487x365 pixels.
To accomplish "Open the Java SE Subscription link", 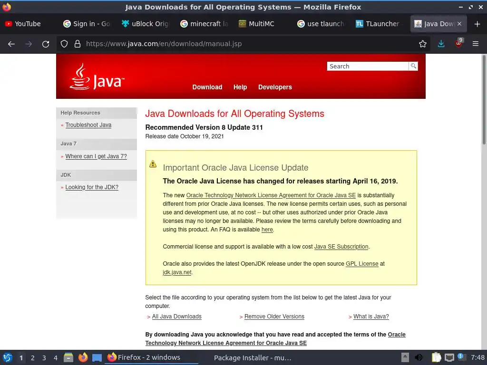I will 341,247.
